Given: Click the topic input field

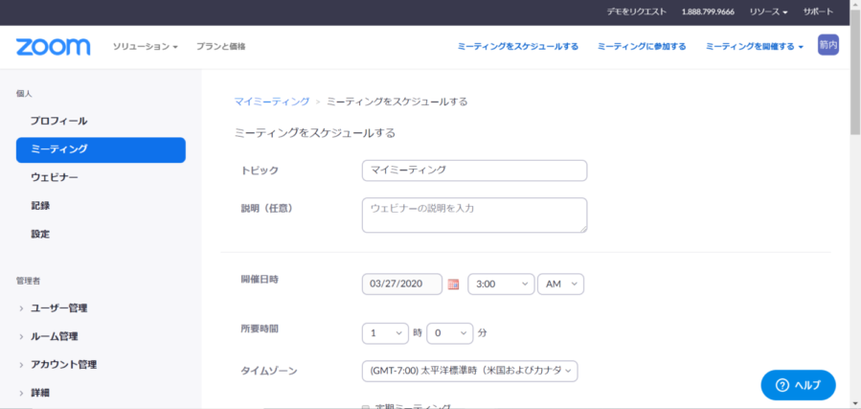Looking at the screenshot, I should pyautogui.click(x=474, y=170).
